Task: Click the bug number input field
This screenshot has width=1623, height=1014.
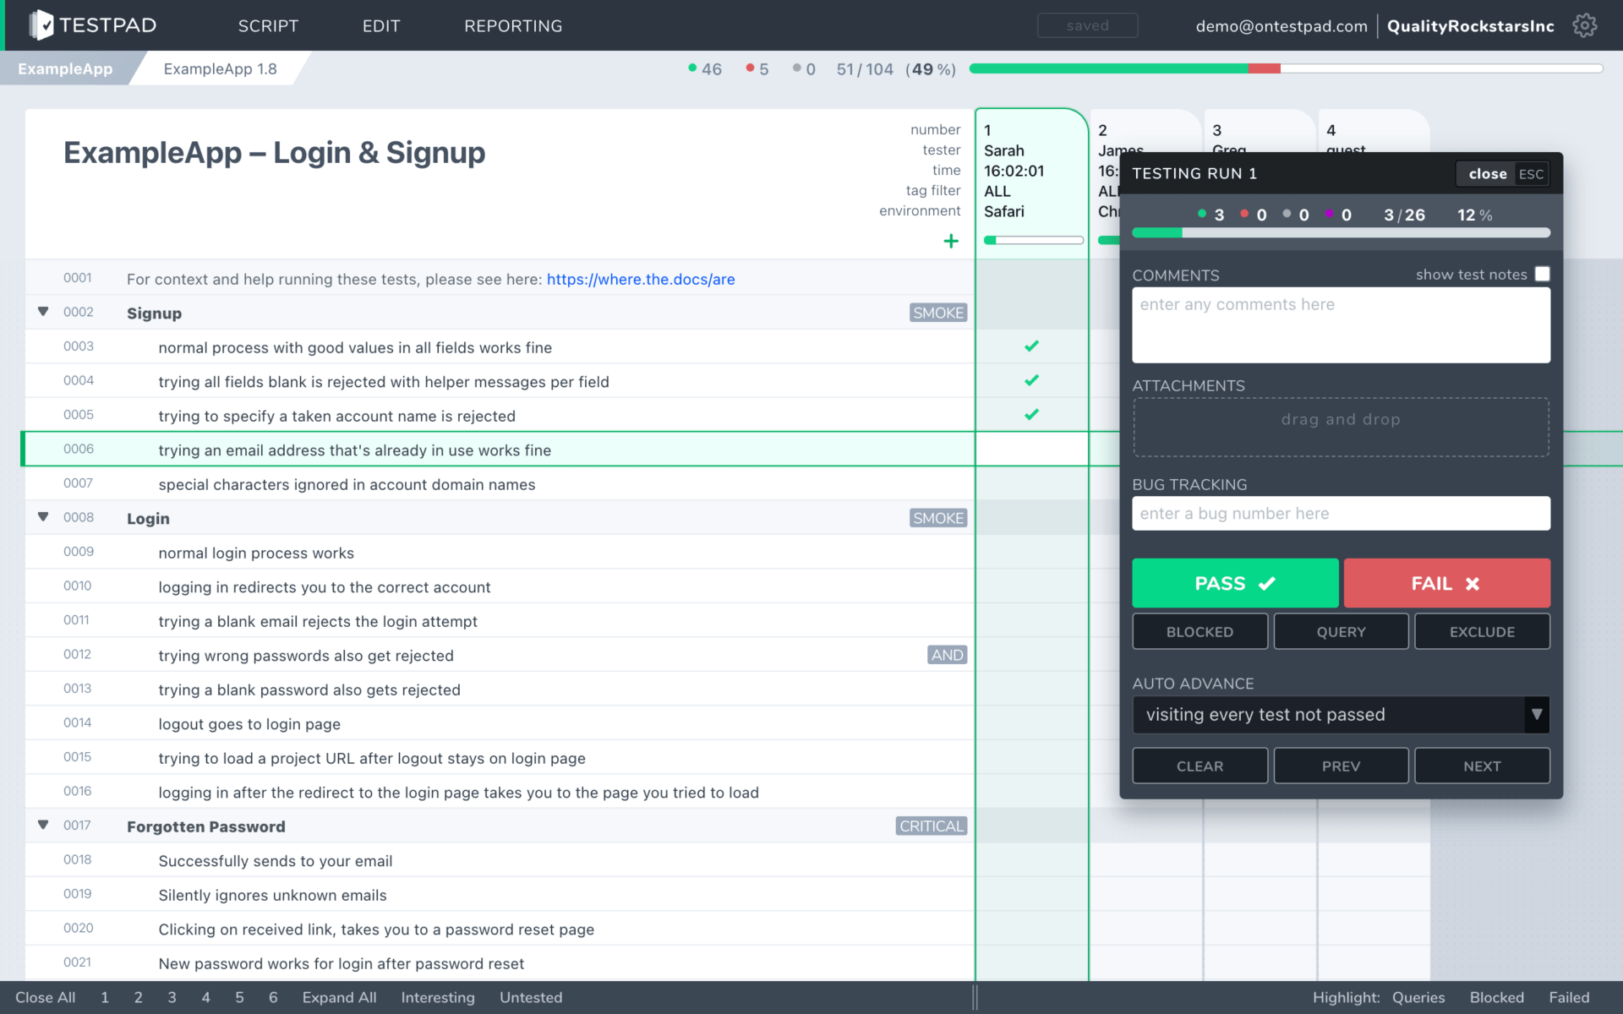Action: [x=1341, y=513]
